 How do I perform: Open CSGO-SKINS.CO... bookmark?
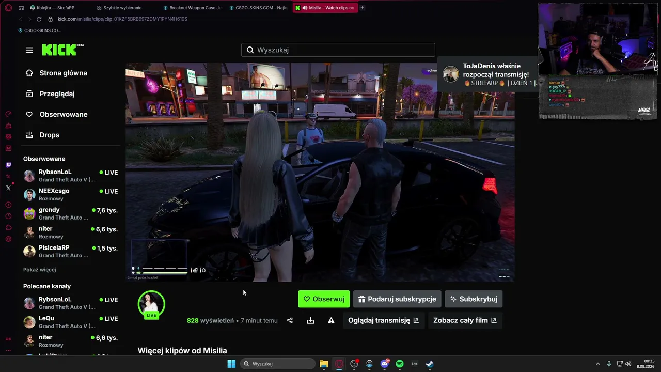point(39,30)
